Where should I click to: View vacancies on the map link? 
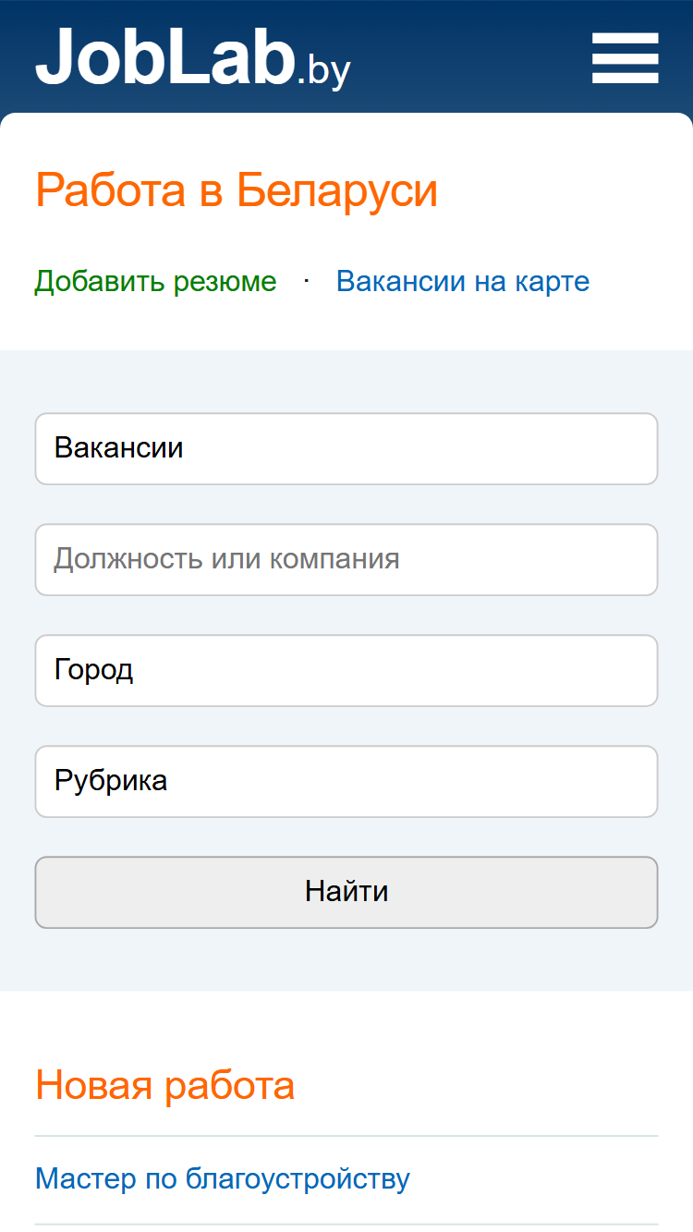(463, 281)
